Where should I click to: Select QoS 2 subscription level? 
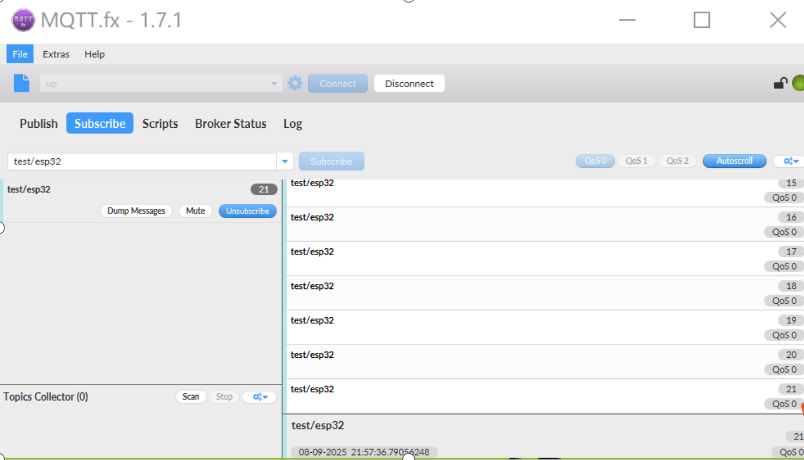pos(677,161)
